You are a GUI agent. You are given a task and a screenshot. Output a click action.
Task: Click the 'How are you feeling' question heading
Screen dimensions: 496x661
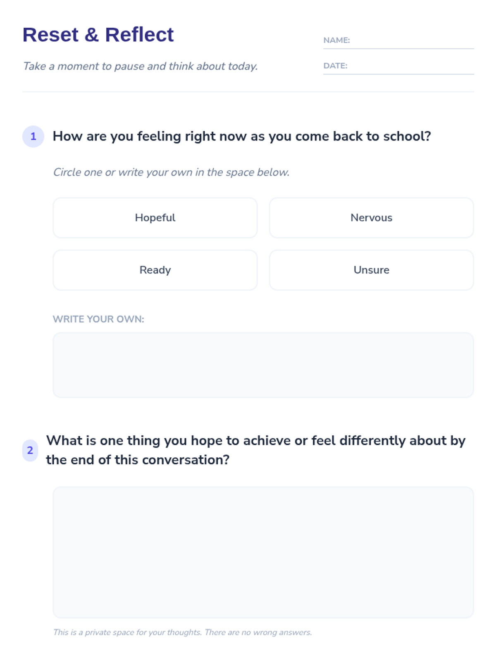click(242, 136)
